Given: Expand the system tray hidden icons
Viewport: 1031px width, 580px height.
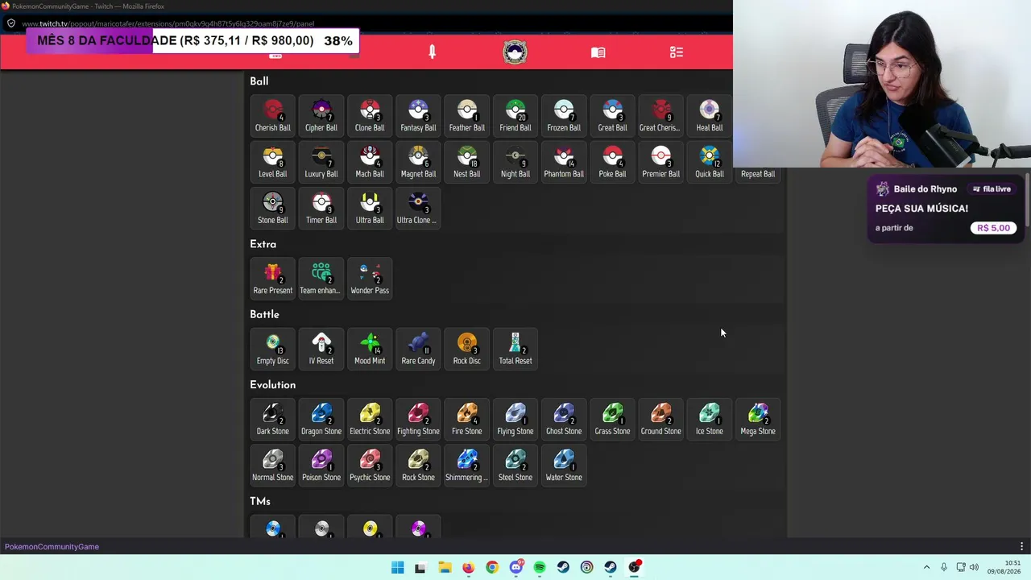Looking at the screenshot, I should pyautogui.click(x=926, y=568).
